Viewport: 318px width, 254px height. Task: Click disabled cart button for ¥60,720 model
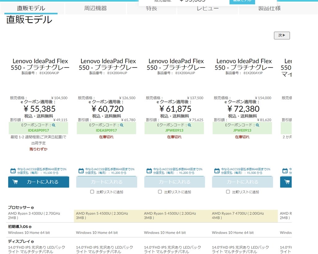[x=107, y=182]
